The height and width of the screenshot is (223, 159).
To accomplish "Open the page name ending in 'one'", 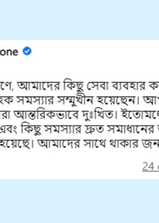I will click(x=9, y=52).
